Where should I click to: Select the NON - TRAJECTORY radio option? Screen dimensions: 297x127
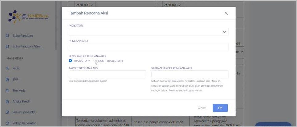95,61
